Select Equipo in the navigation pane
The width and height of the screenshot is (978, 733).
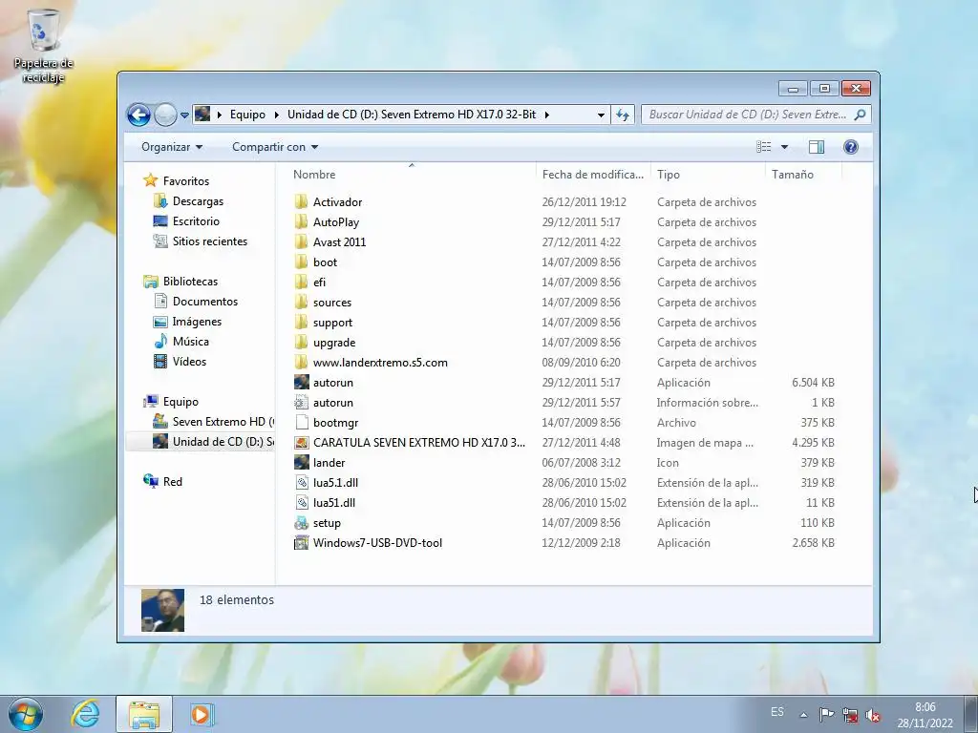point(181,402)
